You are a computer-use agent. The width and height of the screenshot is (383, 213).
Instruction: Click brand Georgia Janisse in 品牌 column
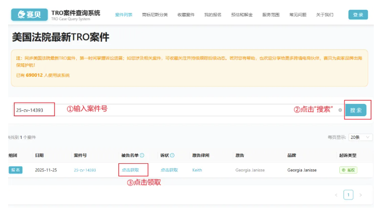(x=302, y=170)
